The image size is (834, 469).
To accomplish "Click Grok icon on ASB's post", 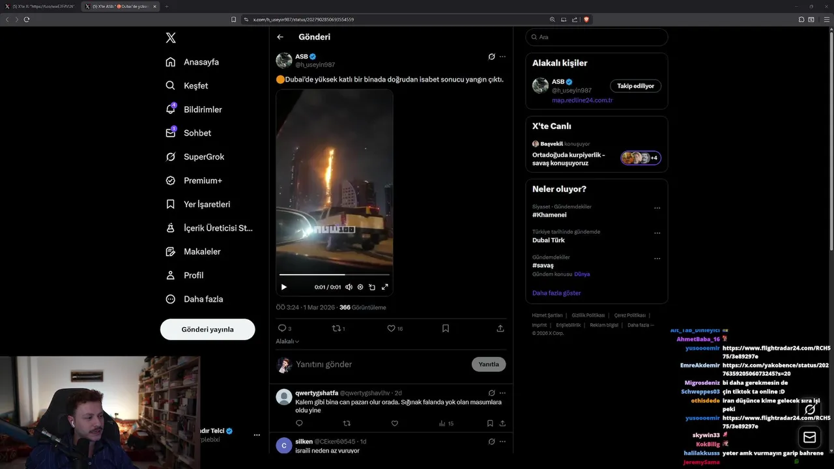I will coord(492,57).
